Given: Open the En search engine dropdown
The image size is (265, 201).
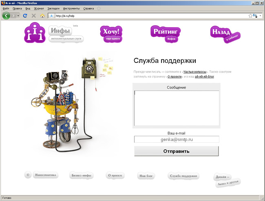Looking at the screenshot, I should pyautogui.click(x=257, y=15).
